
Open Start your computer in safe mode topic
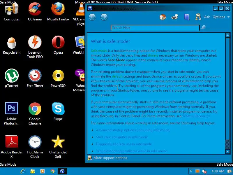[x=122, y=137]
